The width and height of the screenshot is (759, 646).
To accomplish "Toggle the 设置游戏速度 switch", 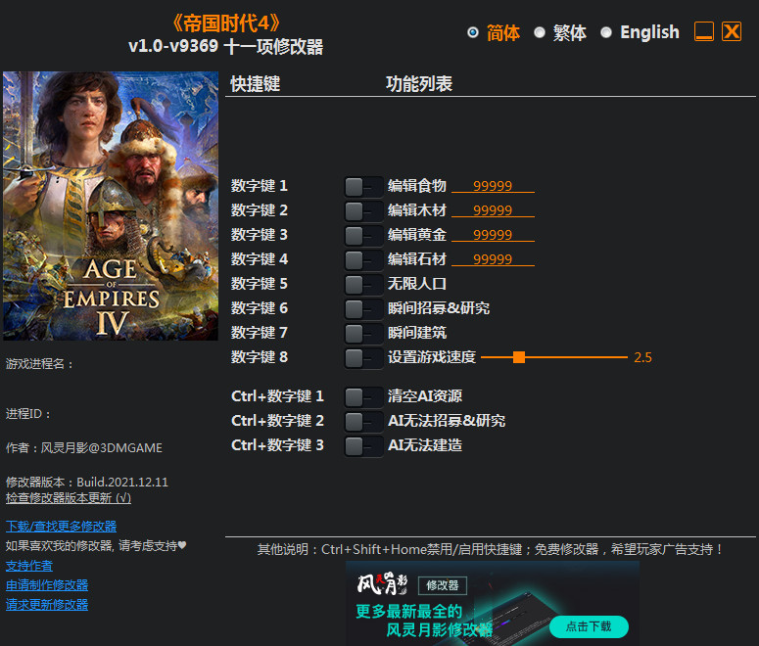I will [x=363, y=358].
